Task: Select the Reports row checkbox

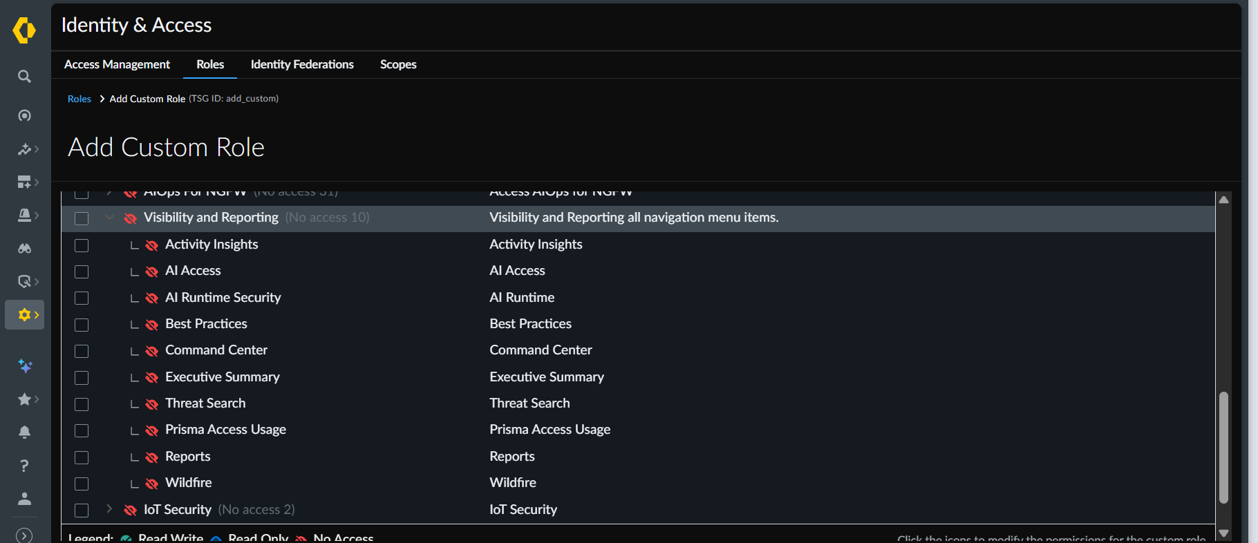Action: [x=82, y=457]
